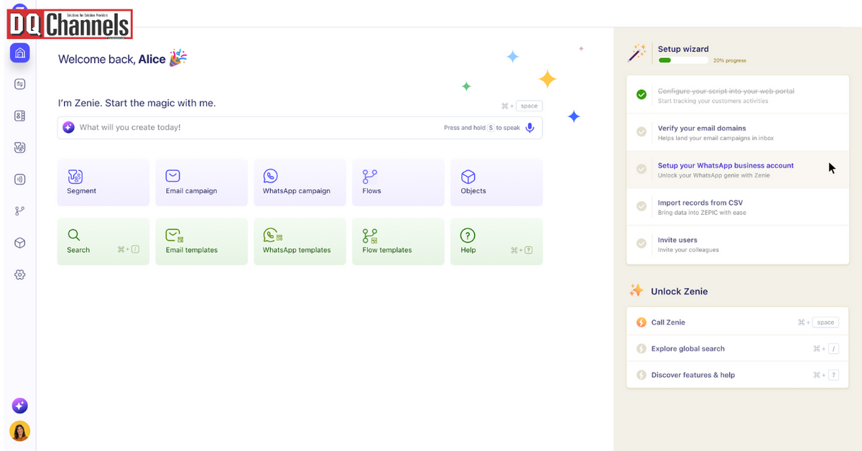This screenshot has width=862, height=451.
Task: Open the Objects card
Action: click(x=496, y=182)
